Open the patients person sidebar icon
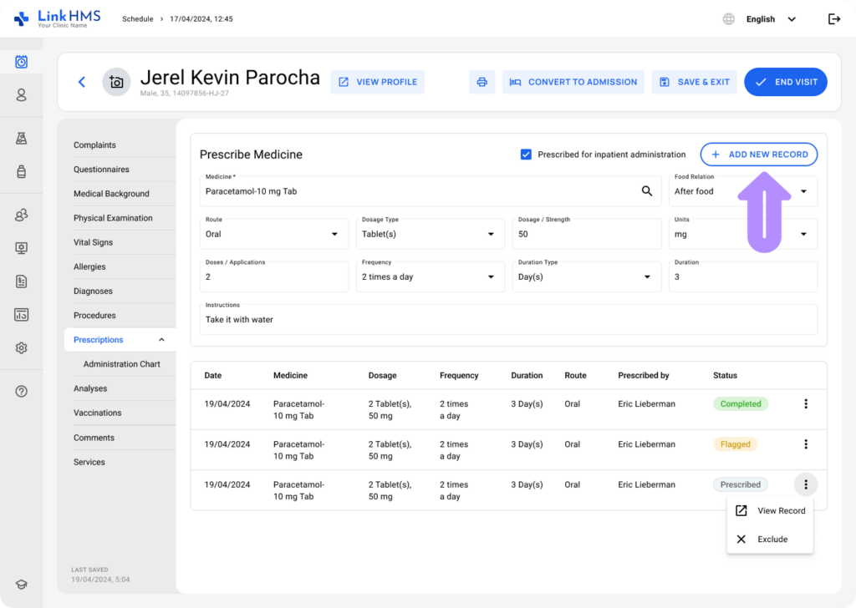Image resolution: width=856 pixels, height=608 pixels. pyautogui.click(x=22, y=95)
